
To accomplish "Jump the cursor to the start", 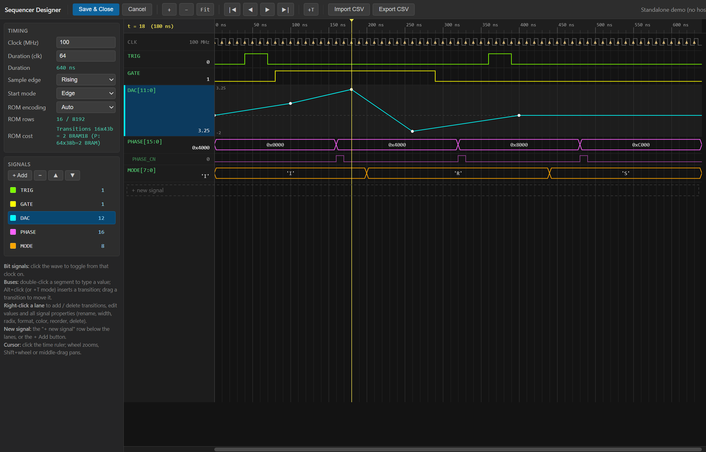I will click(233, 9).
